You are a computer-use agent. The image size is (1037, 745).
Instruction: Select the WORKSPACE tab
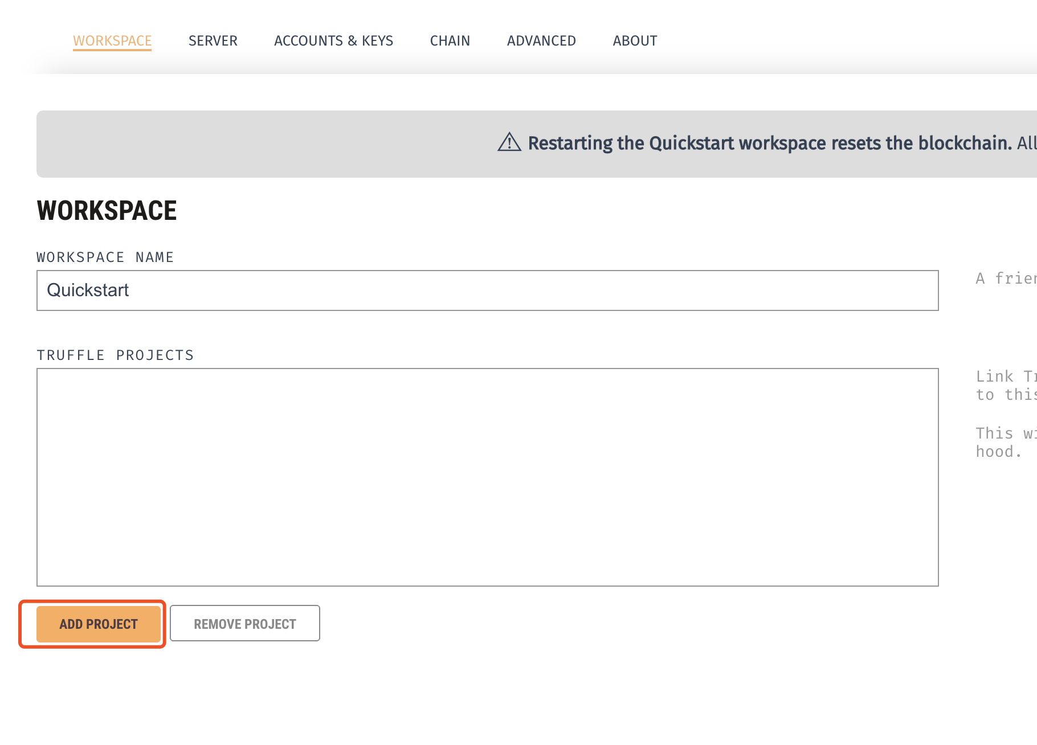coord(112,40)
